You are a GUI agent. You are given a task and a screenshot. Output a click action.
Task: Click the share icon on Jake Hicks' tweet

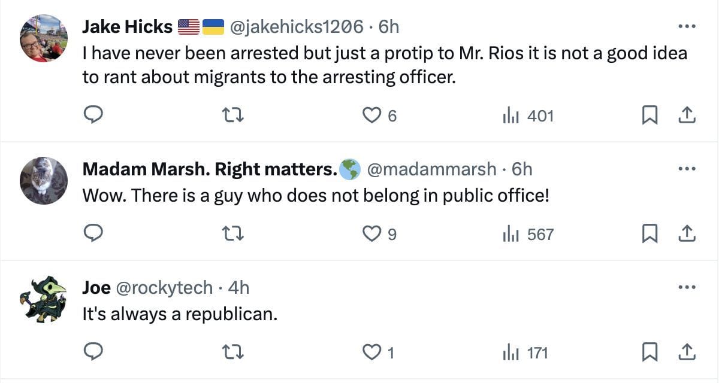click(687, 115)
